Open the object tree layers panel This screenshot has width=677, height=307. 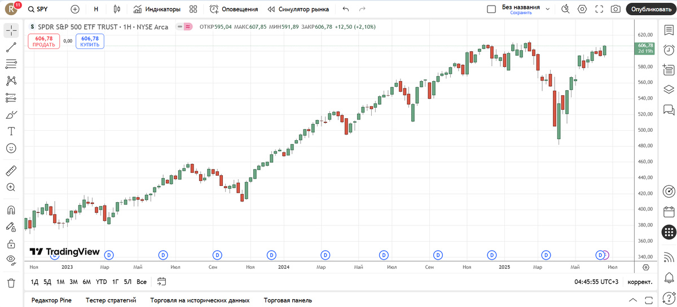[x=669, y=90]
